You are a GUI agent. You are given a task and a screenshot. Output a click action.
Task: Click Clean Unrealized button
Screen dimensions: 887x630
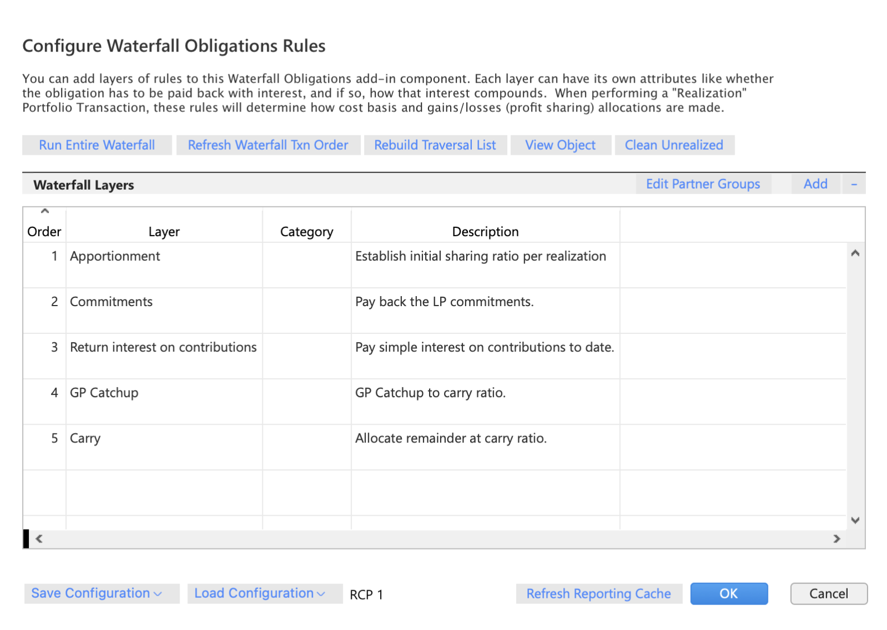674,145
